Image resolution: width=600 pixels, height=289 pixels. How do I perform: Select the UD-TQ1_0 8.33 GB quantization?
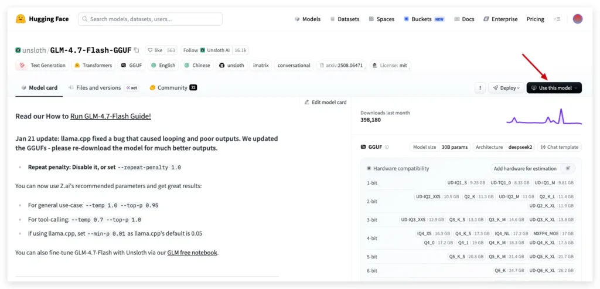[x=510, y=182]
